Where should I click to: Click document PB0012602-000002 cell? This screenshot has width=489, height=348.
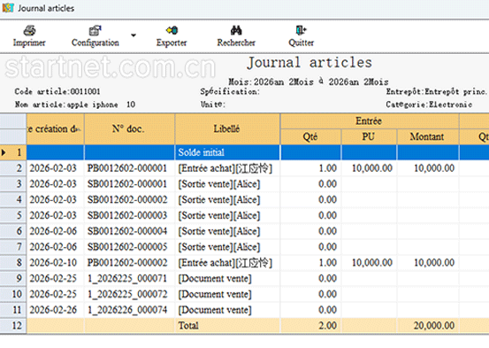tap(129, 263)
